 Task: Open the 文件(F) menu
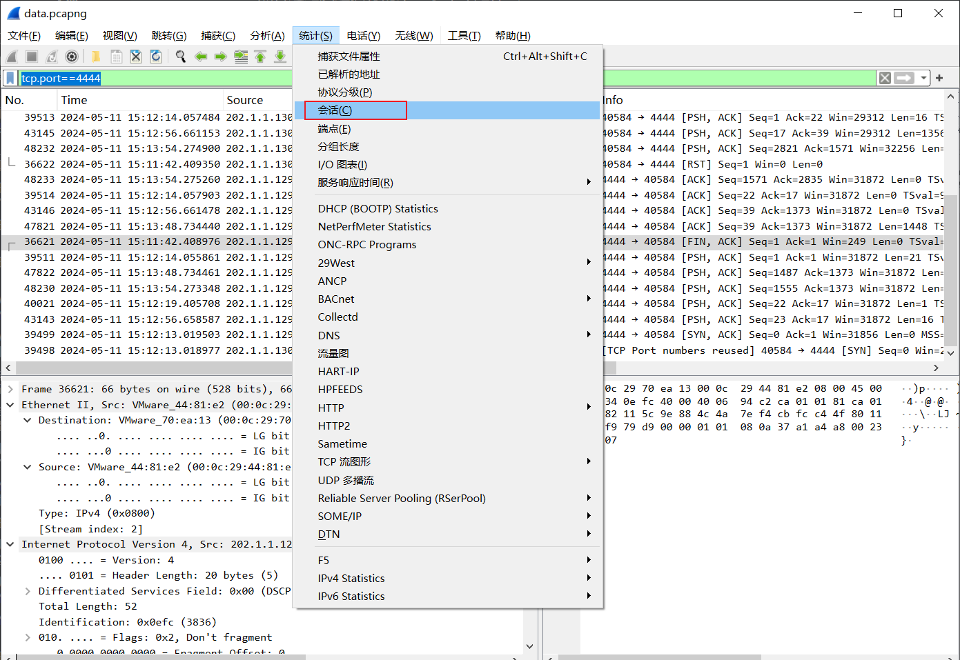tap(24, 36)
